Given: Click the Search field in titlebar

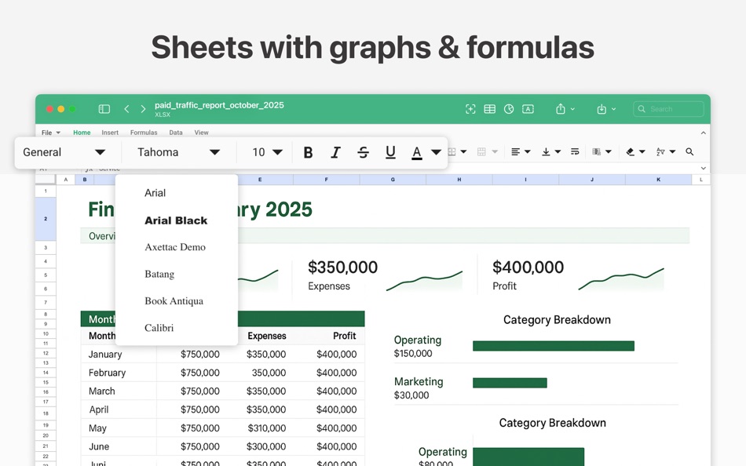Looking at the screenshot, I should [668, 109].
